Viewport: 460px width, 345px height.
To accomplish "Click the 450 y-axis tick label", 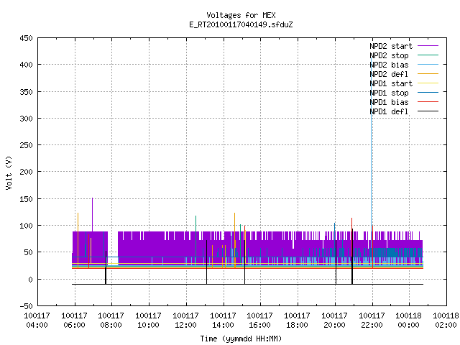I will [x=26, y=38].
